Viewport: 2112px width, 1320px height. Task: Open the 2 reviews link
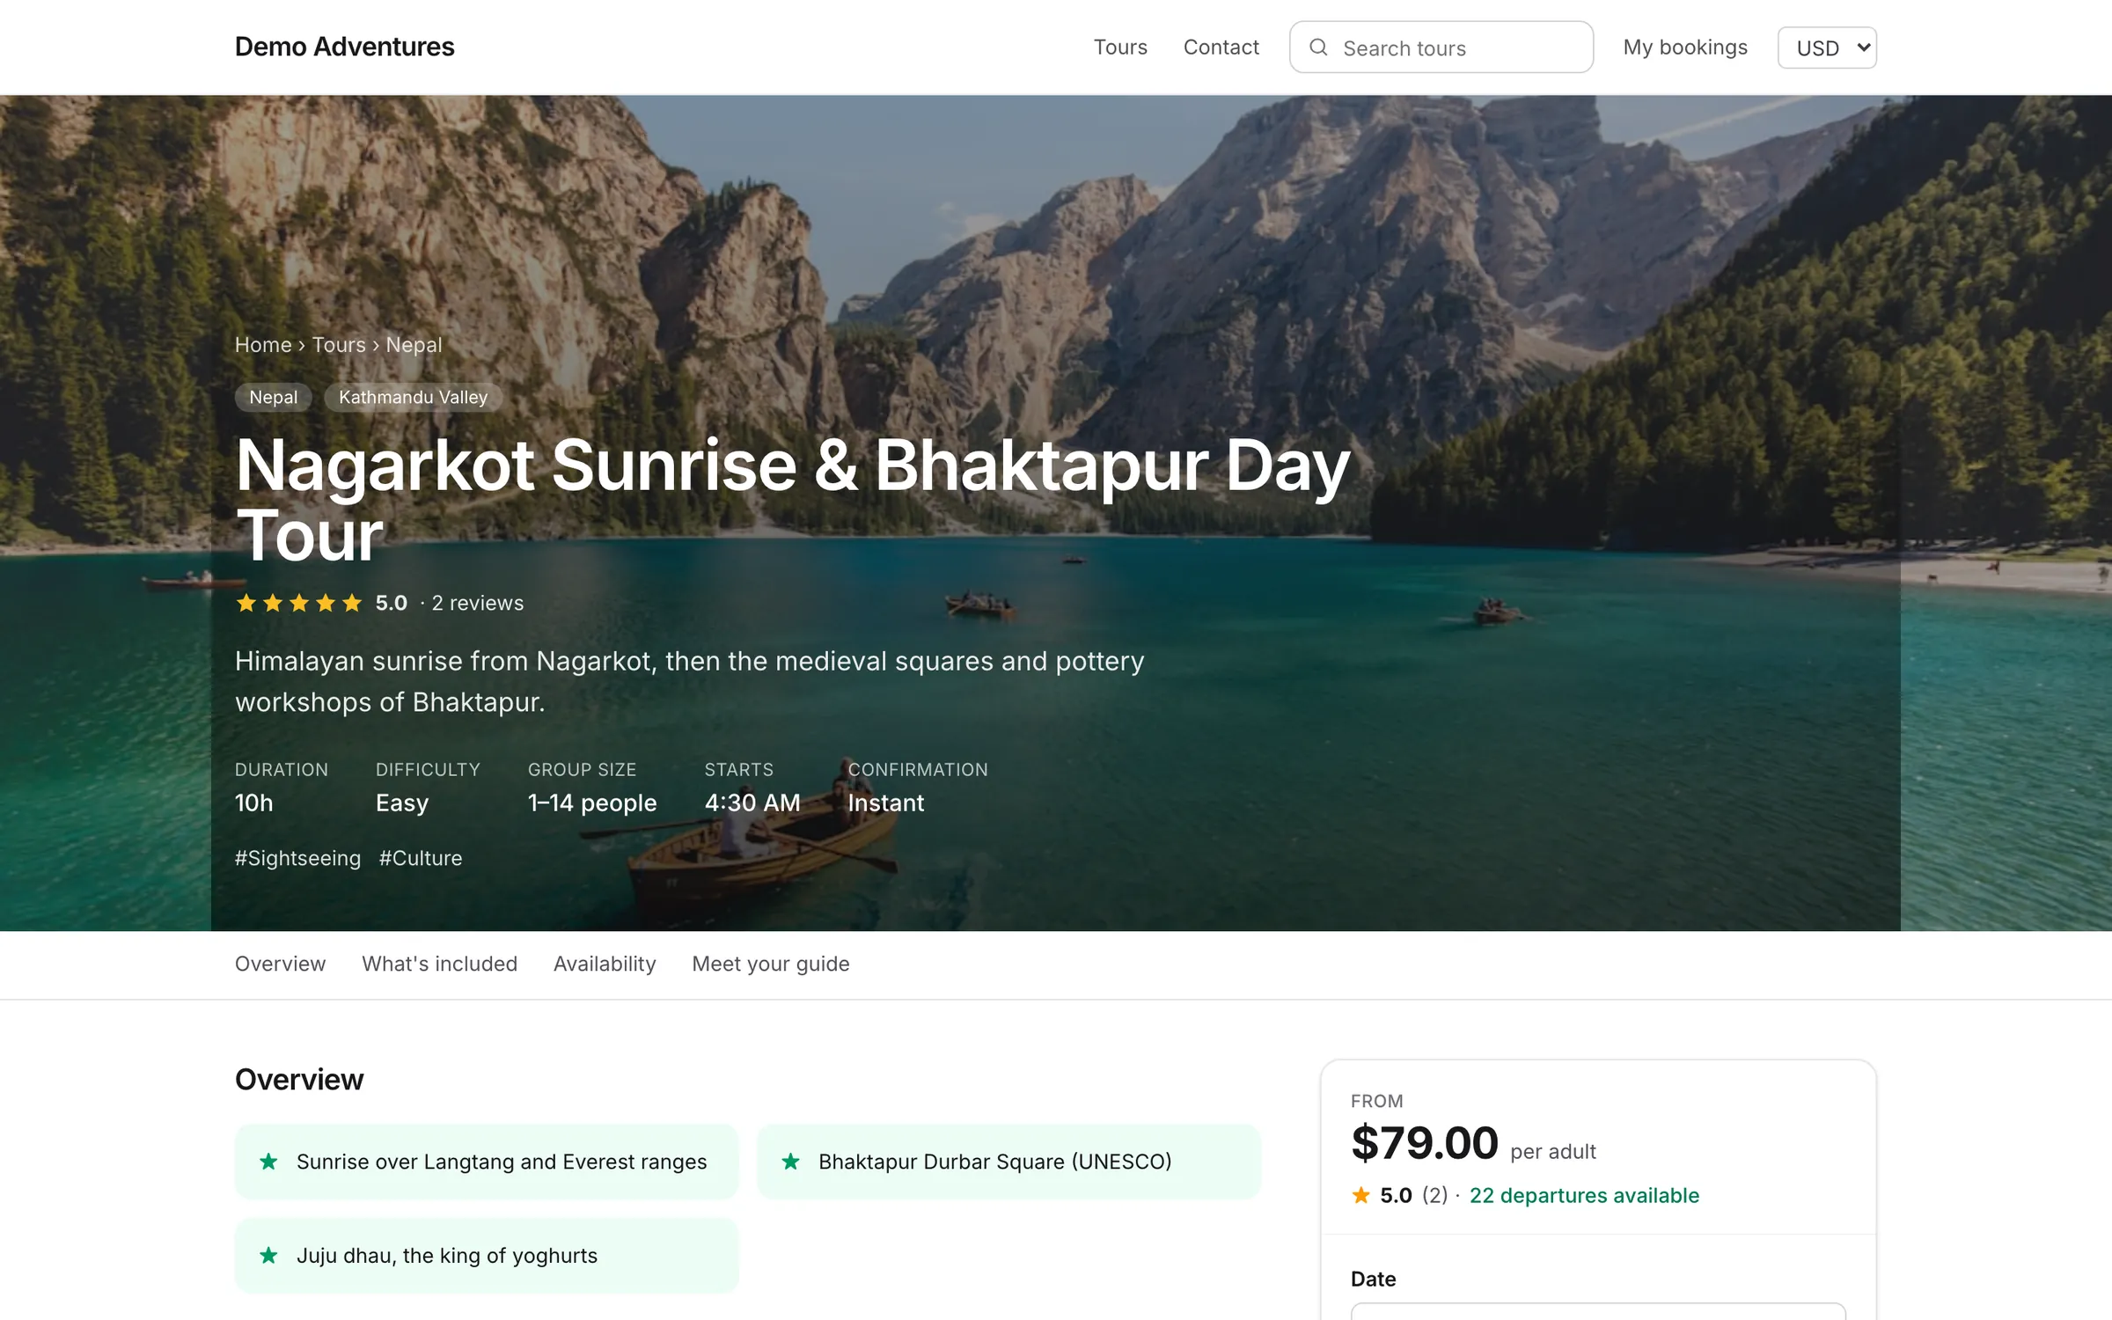coord(477,603)
